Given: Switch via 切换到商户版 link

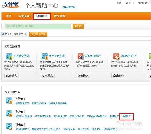Looking at the screenshot, I should 70,7.
